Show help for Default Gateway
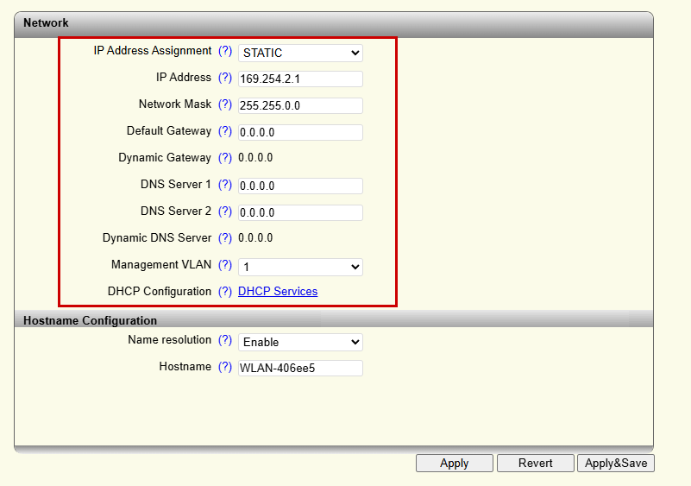Viewport: 691px width, 486px height. (225, 131)
